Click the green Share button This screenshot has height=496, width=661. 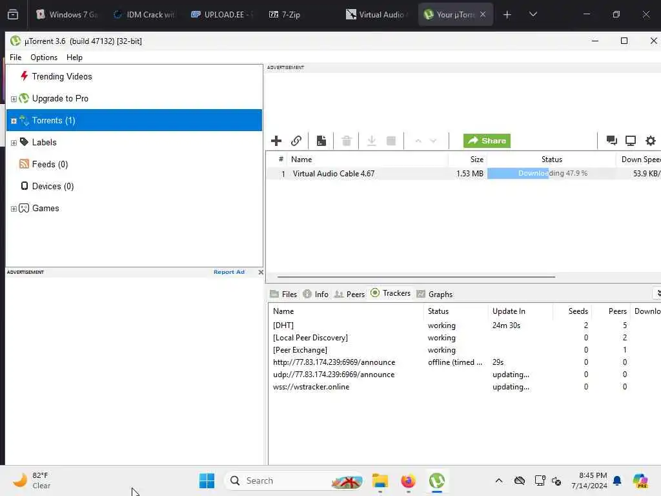click(487, 141)
